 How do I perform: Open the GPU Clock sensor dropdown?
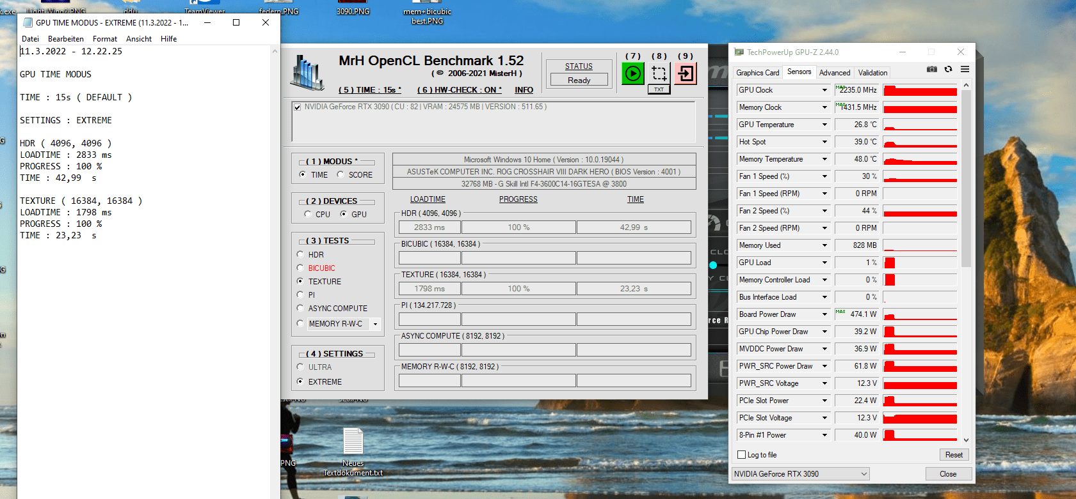[824, 90]
